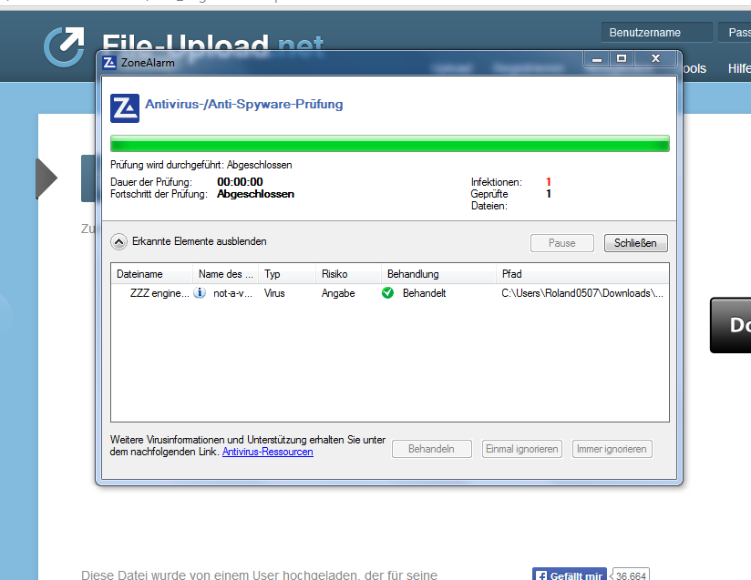
Task: Sort by the Pfad column header
Action: pyautogui.click(x=582, y=274)
